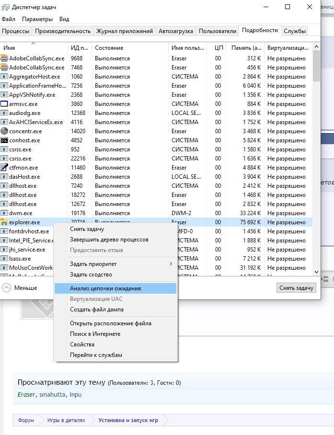The height and width of the screenshot is (435, 334).
Task: Open the Вид menu
Action: pyautogui.click(x=64, y=19)
